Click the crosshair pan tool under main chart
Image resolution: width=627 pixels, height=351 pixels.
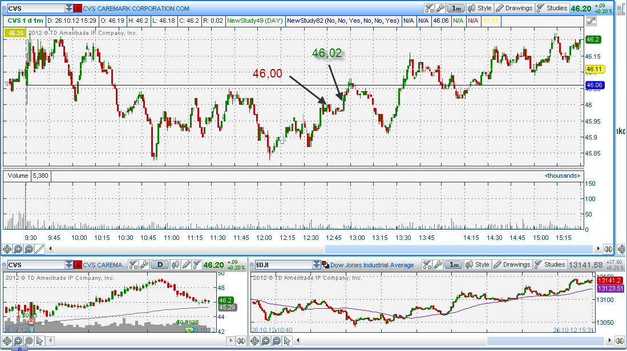point(7,249)
